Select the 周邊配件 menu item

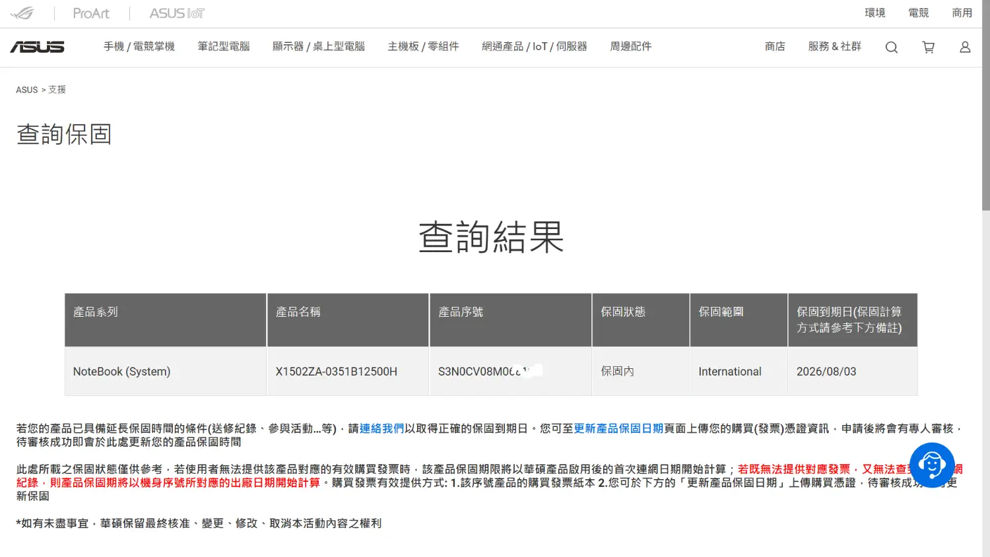tap(630, 46)
